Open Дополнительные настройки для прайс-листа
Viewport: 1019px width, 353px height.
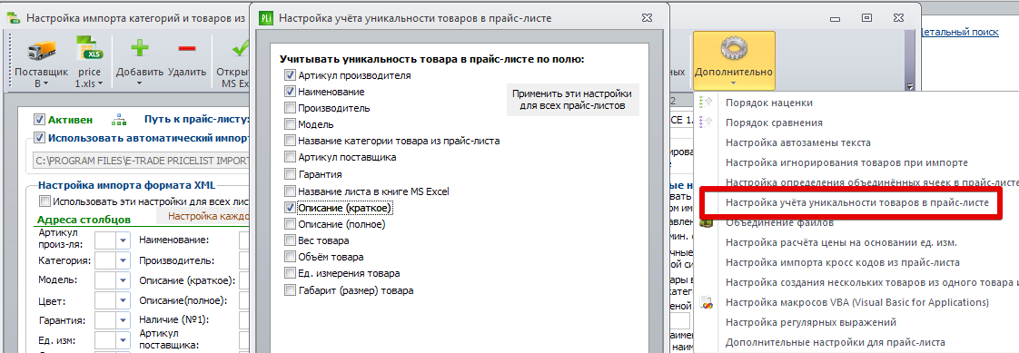(835, 342)
